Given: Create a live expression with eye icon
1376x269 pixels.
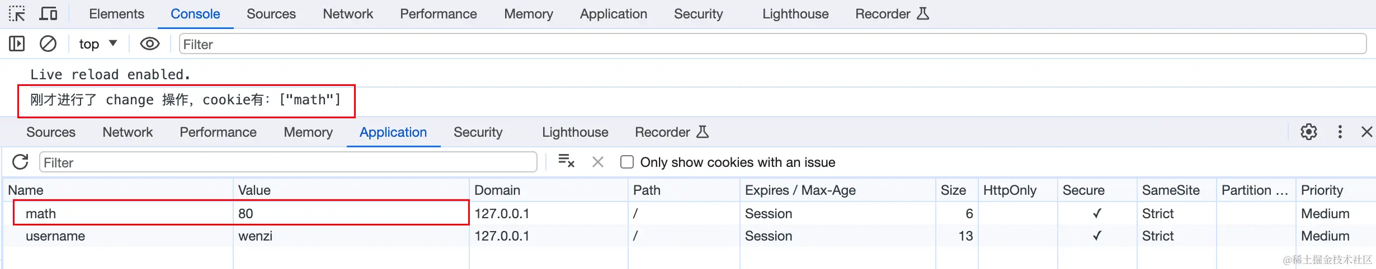Looking at the screenshot, I should point(149,44).
